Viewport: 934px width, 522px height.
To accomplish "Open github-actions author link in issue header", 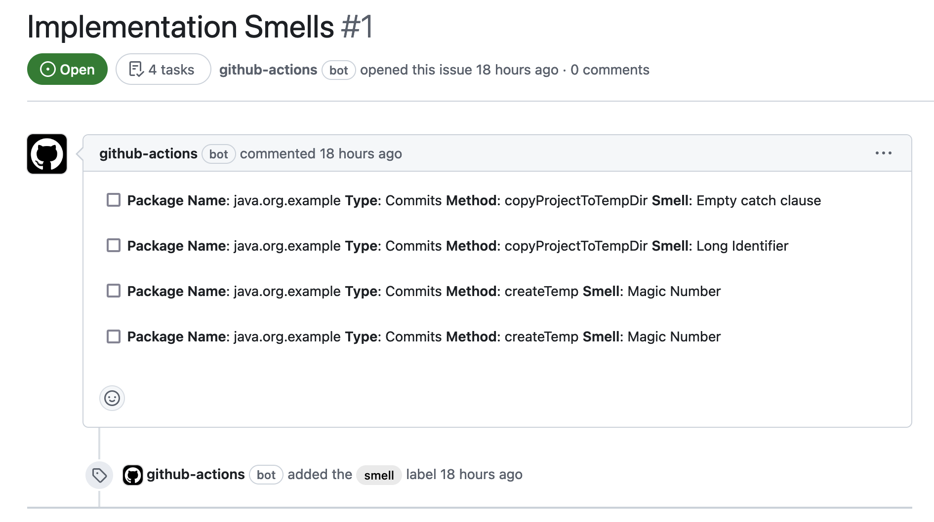I will click(x=268, y=70).
